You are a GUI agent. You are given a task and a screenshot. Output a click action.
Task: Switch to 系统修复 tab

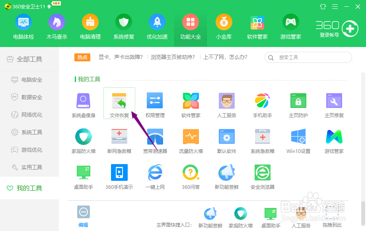(124, 27)
